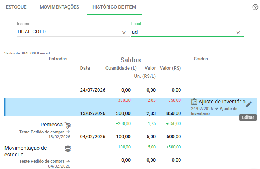Open Teste Pedido de compra link under Movimentação de estoque
The image size is (260, 169).
(x=42, y=161)
